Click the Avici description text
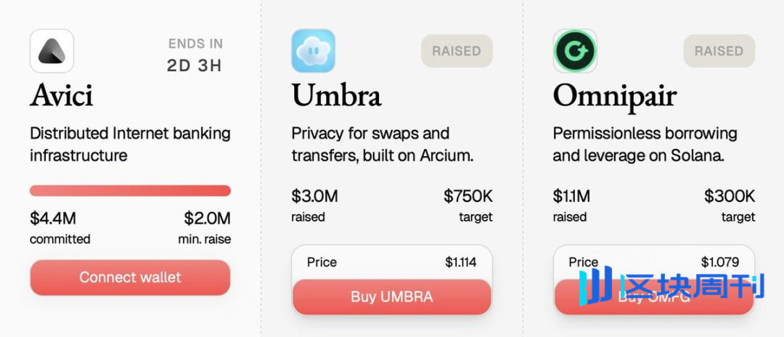 [130, 145]
